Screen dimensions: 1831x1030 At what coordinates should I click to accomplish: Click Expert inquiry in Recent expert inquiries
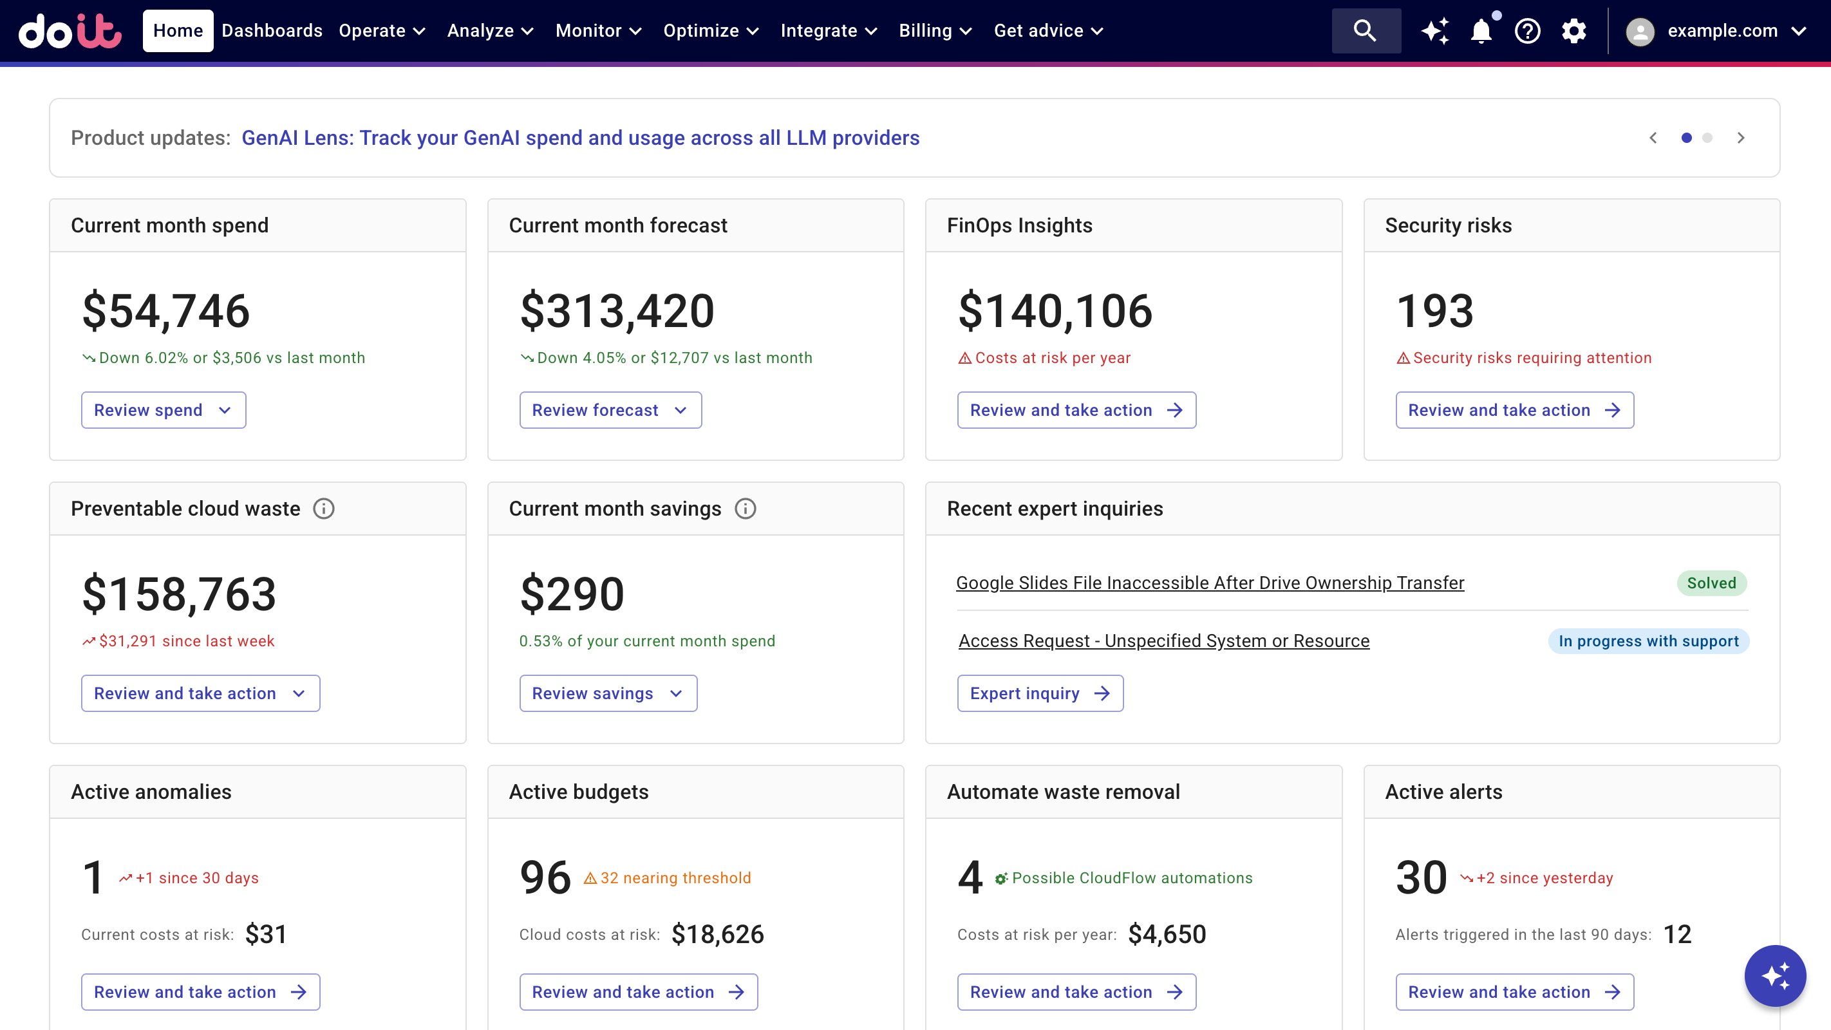click(x=1040, y=693)
